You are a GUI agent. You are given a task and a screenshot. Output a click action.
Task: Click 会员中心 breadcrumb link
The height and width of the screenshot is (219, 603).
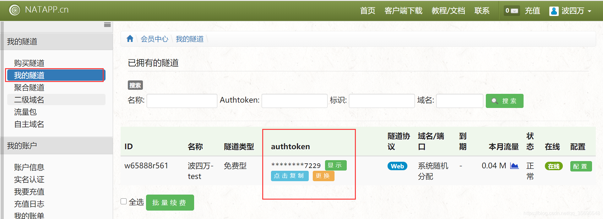pos(154,39)
